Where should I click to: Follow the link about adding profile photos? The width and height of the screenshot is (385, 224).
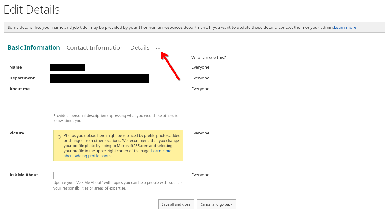coord(88,156)
